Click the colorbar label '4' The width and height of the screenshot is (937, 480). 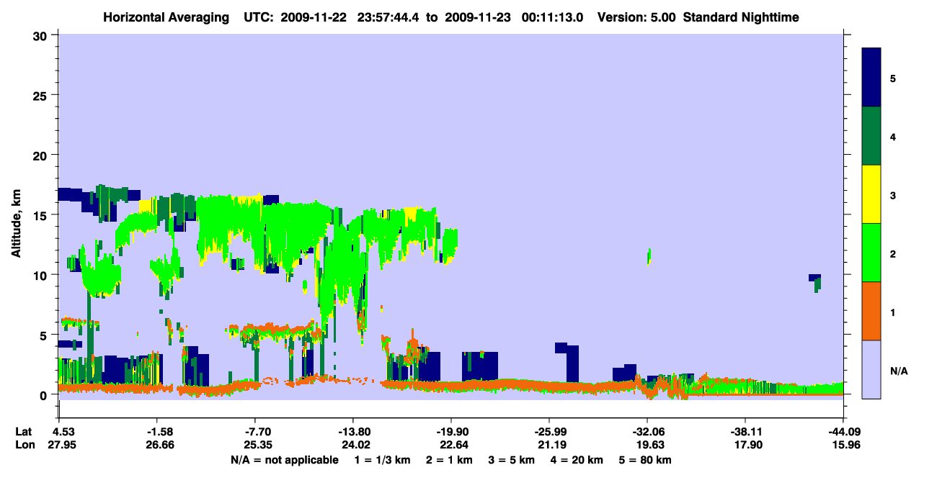click(x=893, y=136)
